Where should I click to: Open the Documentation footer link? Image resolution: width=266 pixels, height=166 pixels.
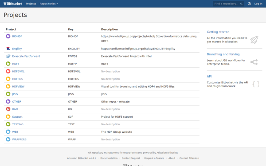click(x=109, y=158)
